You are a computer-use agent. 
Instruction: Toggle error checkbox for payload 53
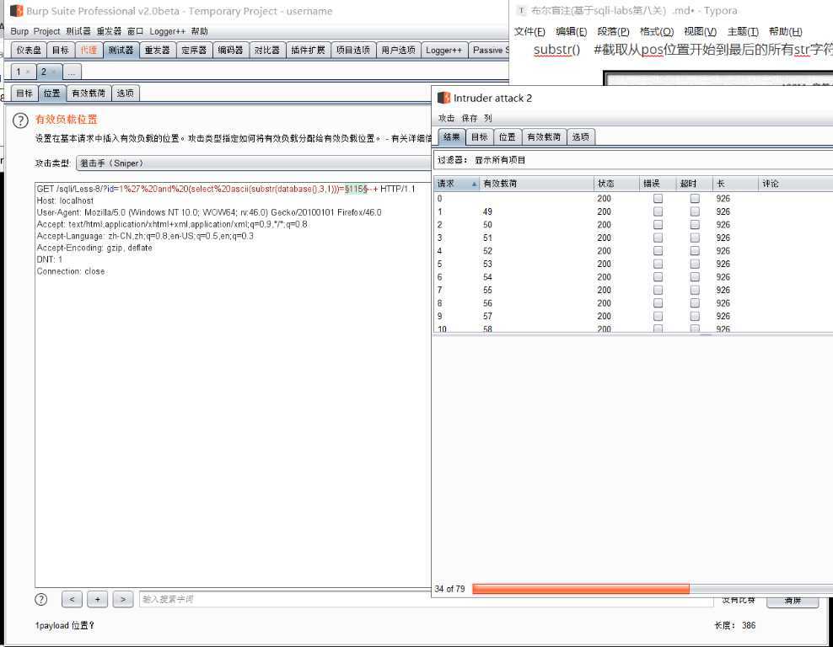pyautogui.click(x=658, y=264)
